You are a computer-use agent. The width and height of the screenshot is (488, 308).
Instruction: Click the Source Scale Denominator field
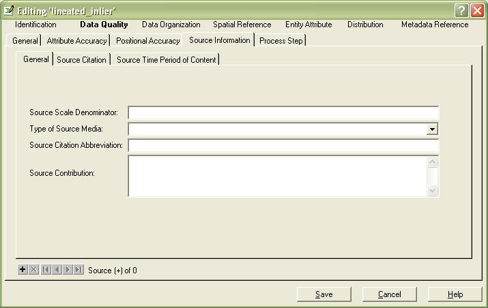[283, 112]
